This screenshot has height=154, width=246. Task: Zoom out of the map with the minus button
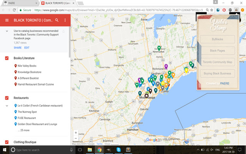[x=76, y=138]
